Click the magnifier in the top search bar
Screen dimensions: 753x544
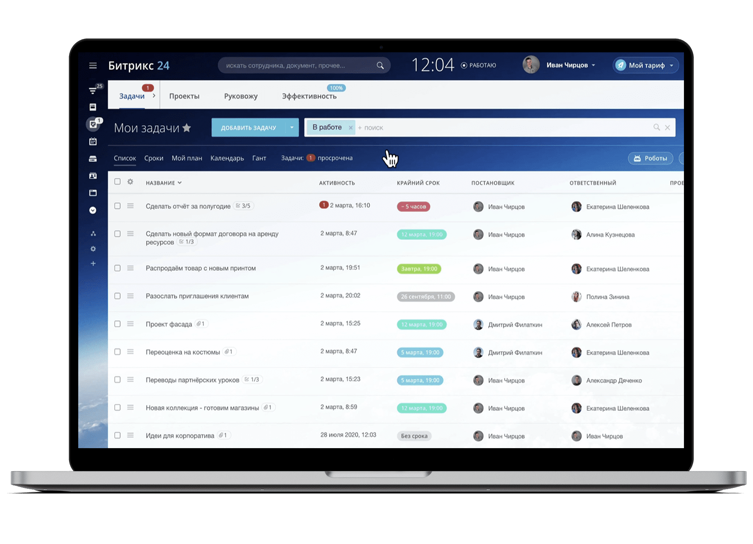[380, 65]
